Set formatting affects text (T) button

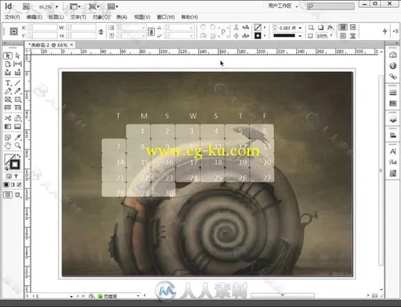click(x=16, y=176)
